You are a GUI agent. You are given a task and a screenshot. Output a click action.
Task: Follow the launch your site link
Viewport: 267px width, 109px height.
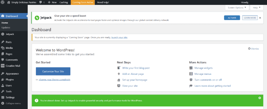(x=119, y=37)
